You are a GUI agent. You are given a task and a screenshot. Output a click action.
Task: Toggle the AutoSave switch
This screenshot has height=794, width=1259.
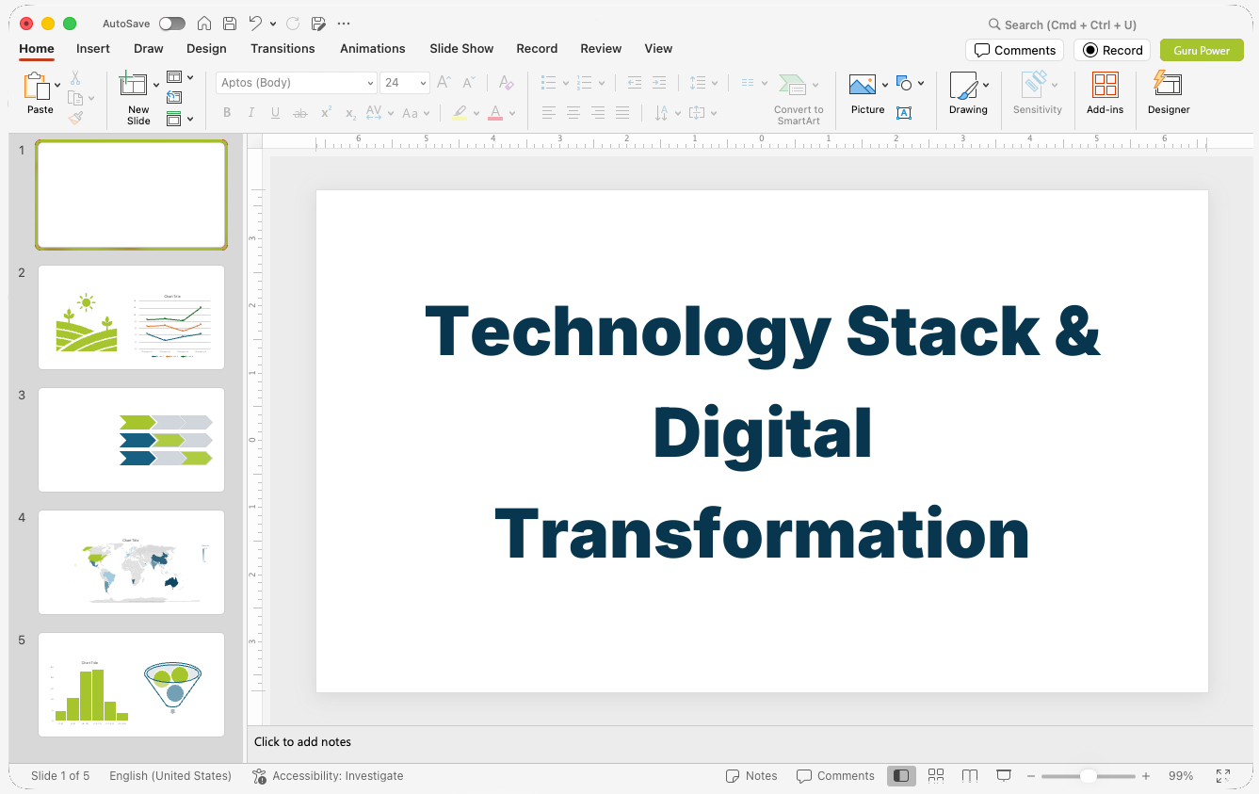coord(172,24)
